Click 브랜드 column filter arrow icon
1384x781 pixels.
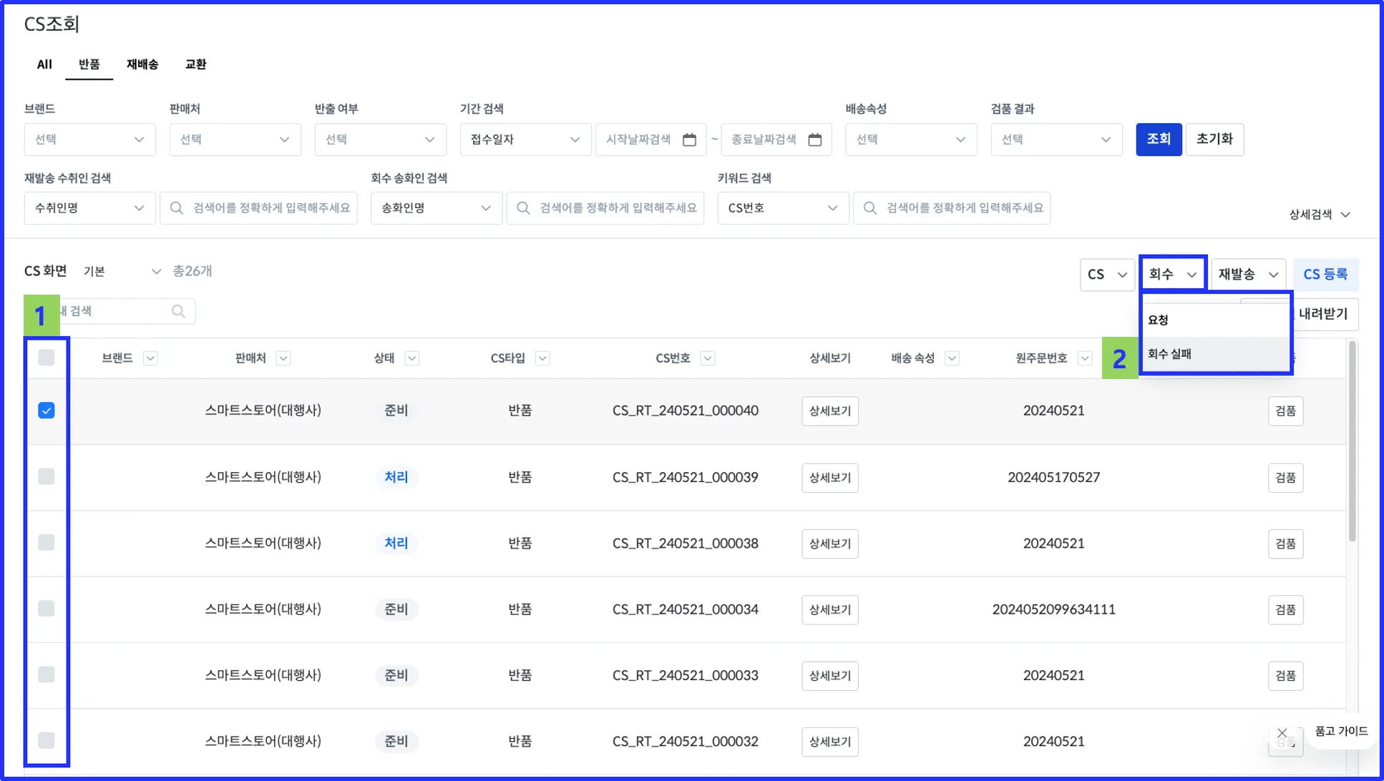(x=150, y=358)
